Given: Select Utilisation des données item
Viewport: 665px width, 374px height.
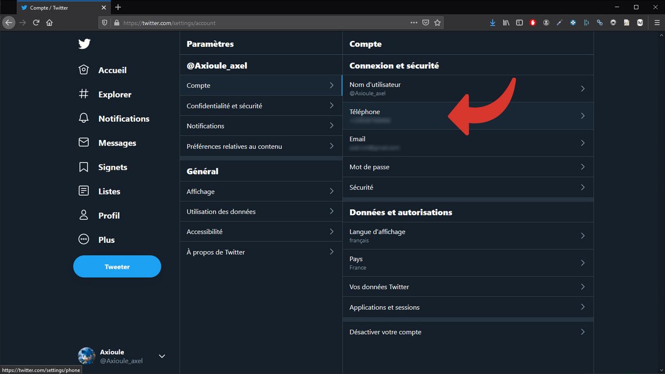Looking at the screenshot, I should click(261, 211).
